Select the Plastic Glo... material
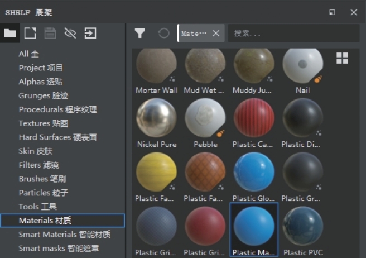 pos(254,178)
